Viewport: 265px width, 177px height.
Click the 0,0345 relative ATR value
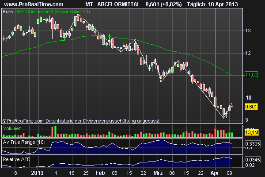[x=253, y=160]
